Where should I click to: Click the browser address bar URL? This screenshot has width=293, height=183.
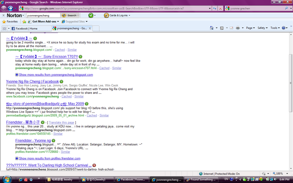click(114, 8)
